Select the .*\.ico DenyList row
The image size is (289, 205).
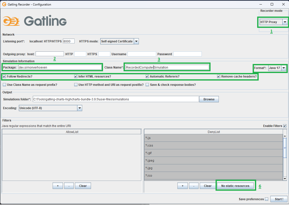tap(214, 175)
